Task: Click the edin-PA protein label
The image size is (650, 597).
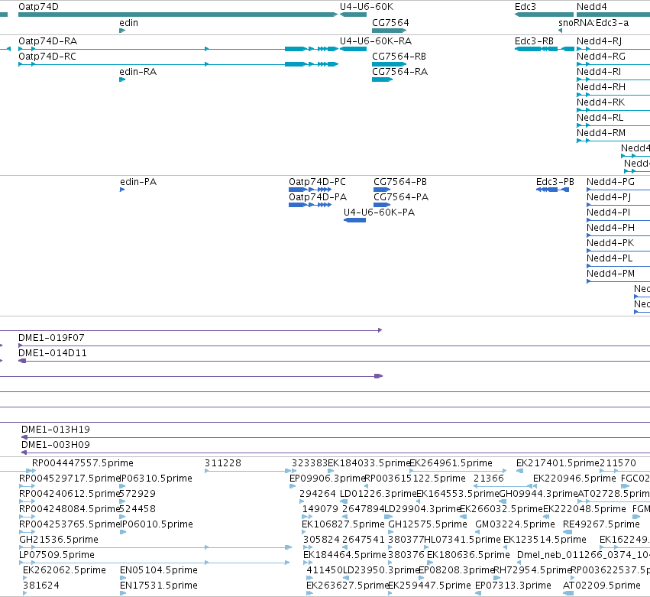Action: (138, 182)
